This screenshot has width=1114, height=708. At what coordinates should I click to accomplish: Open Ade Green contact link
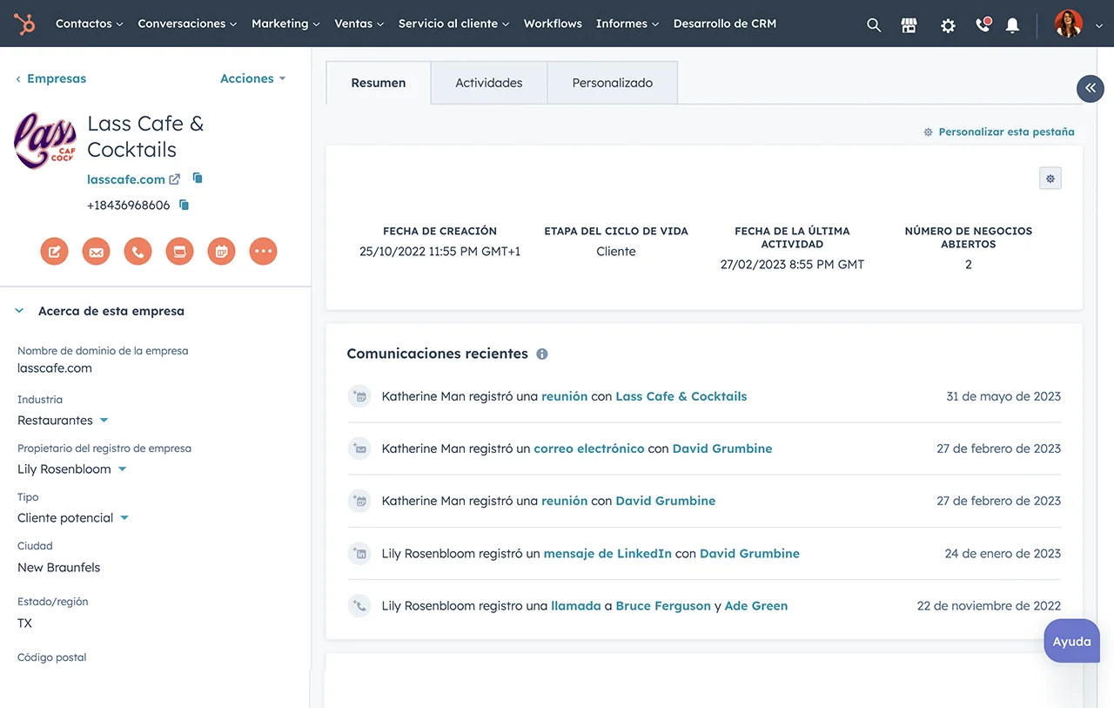tap(756, 605)
